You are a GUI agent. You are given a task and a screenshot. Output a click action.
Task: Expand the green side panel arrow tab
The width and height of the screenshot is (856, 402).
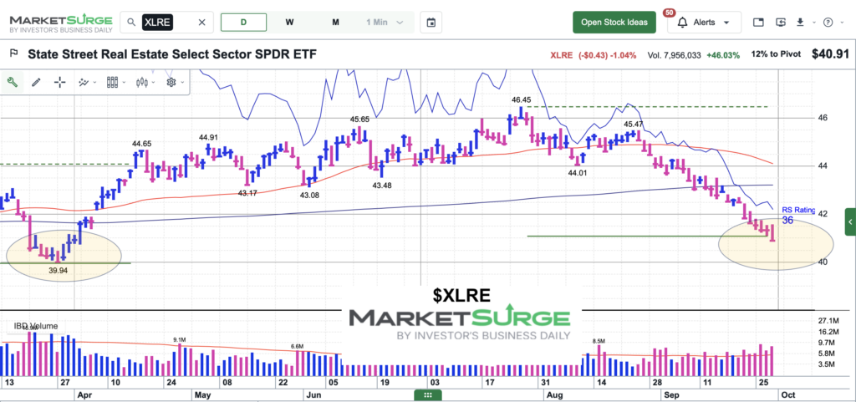[x=850, y=222]
